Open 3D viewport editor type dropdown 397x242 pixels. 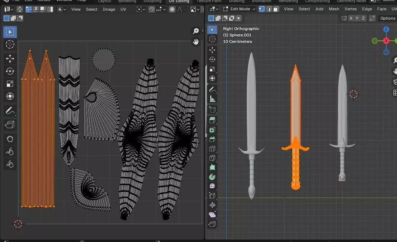pos(214,9)
